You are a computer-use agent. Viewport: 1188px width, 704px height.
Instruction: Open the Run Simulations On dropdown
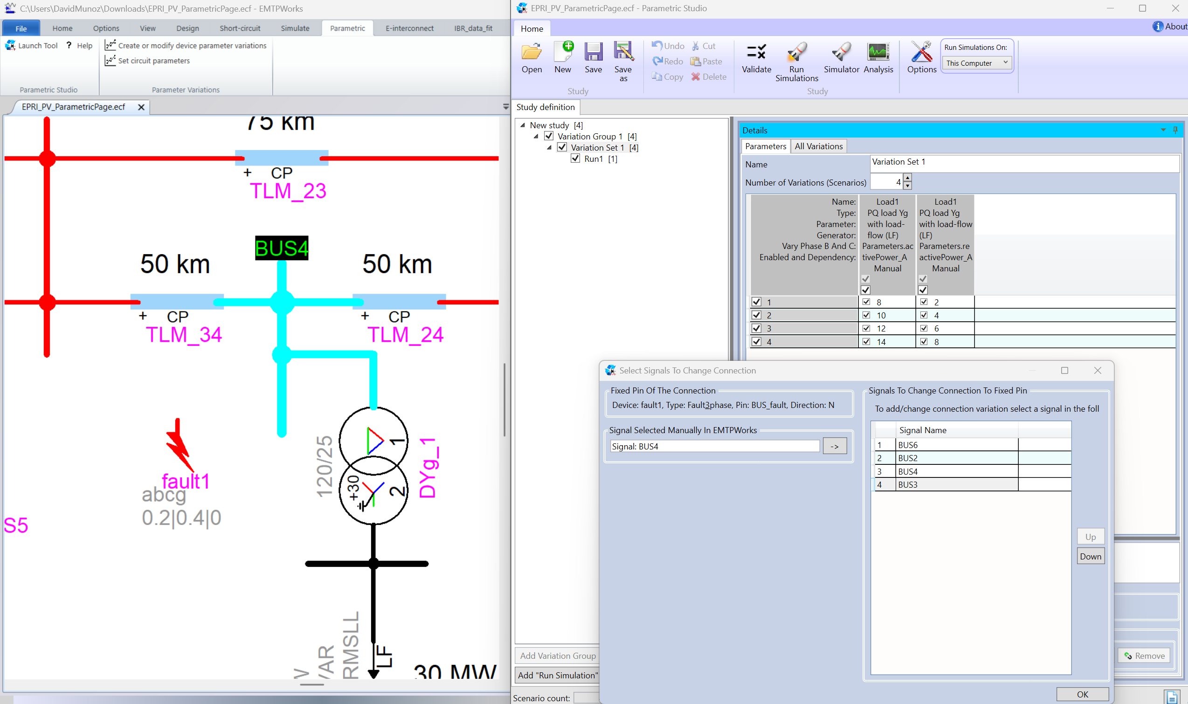click(x=977, y=63)
